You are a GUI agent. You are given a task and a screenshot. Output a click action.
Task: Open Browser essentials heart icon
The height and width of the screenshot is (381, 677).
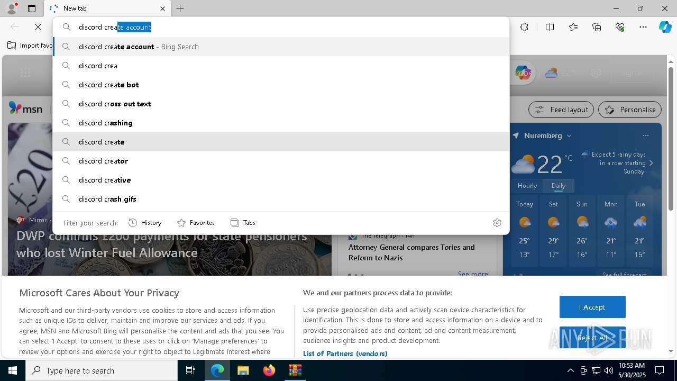tap(620, 27)
